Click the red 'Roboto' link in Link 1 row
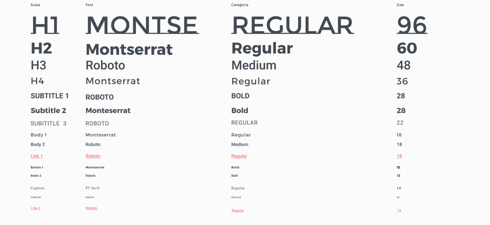The image size is (490, 225). (93, 156)
